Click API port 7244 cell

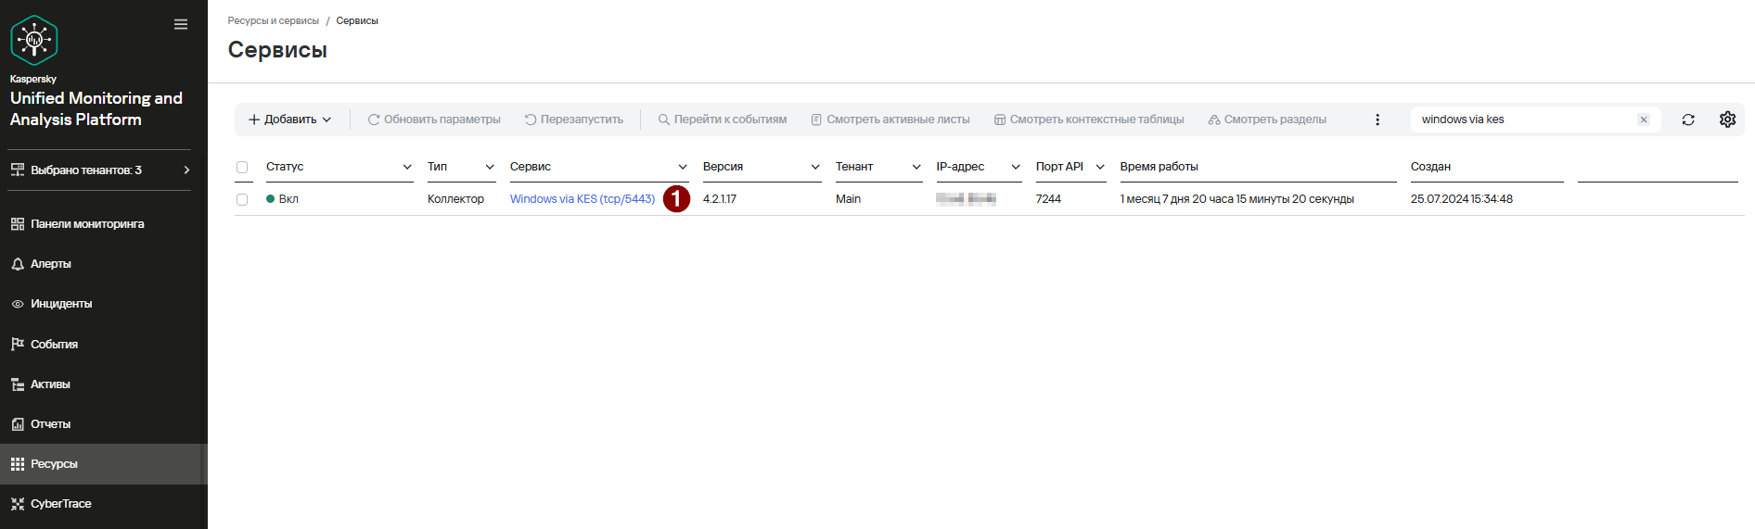[1048, 199]
